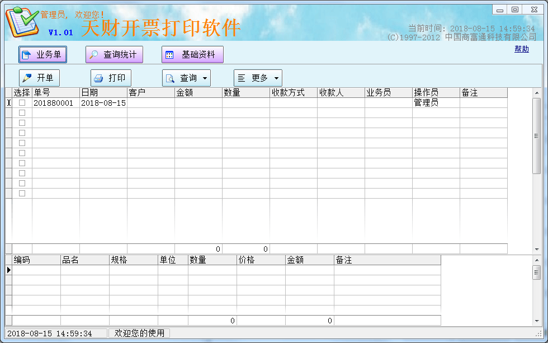
Task: Open the 基础资料 basic data tab
Action: (192, 55)
